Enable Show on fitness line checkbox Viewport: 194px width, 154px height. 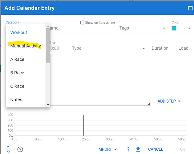tap(82, 22)
